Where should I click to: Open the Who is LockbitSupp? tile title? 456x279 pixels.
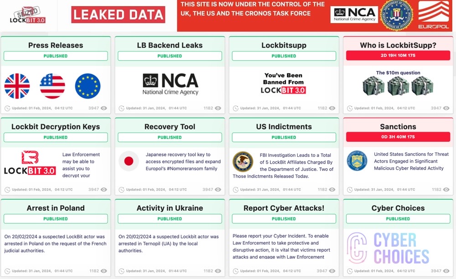coord(398,45)
